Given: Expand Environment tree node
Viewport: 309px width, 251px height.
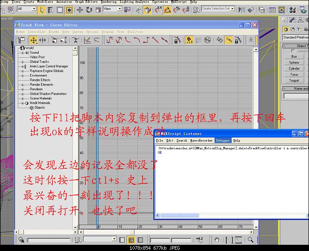Looking at the screenshot, I should click(x=22, y=75).
